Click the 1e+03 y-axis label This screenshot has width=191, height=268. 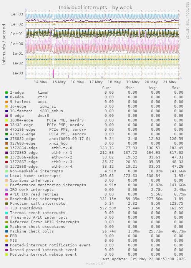pos(17,14)
